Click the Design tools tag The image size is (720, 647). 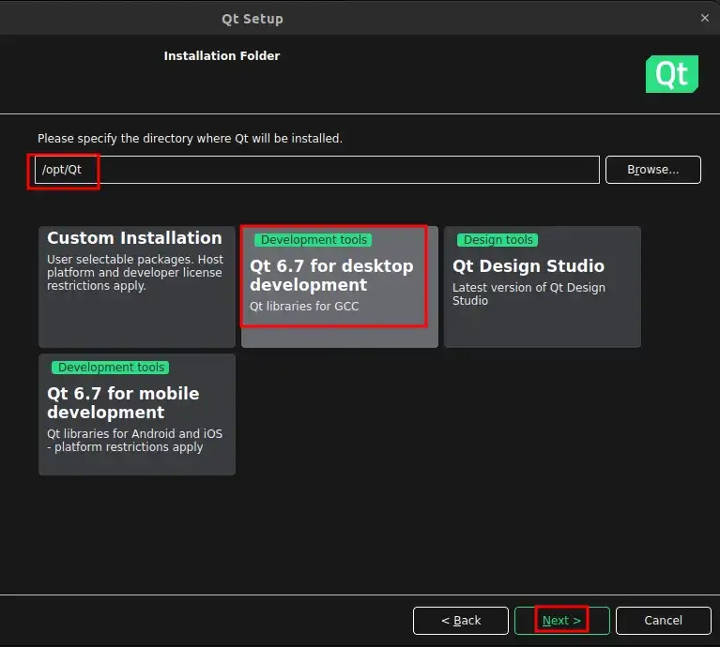(x=498, y=240)
